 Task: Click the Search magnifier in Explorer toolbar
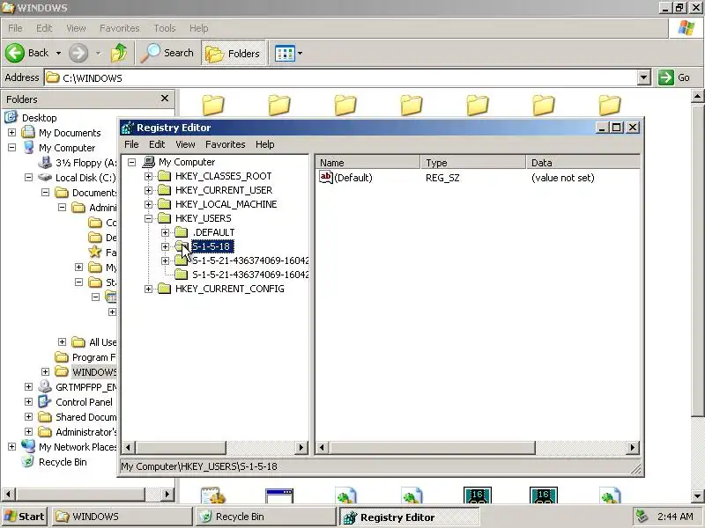click(150, 53)
